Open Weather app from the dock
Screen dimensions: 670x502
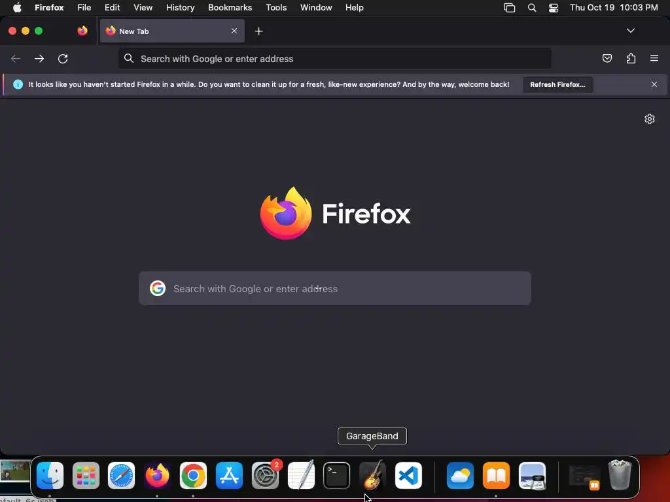point(460,476)
